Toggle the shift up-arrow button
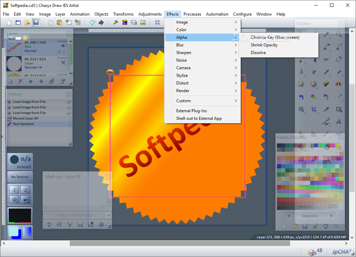 [x=14, y=200]
